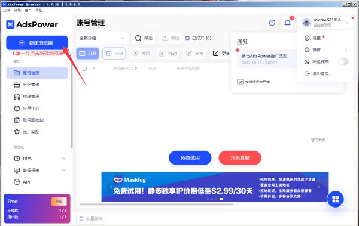Open the 文件 menu

7,10
